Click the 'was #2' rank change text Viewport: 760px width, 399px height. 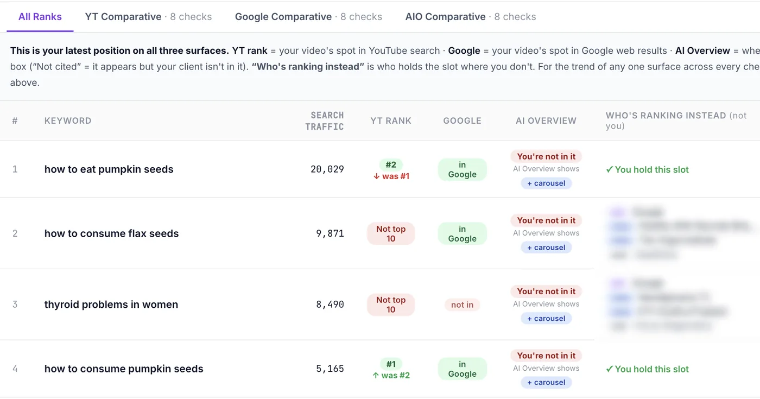tap(391, 376)
